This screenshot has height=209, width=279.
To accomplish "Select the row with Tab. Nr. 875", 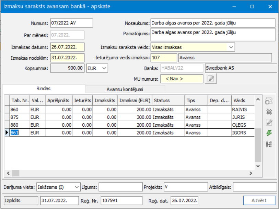I will (x=129, y=117).
